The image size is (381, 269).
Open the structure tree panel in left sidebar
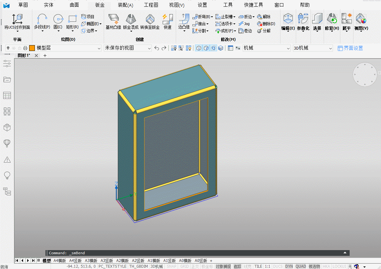tap(7, 192)
